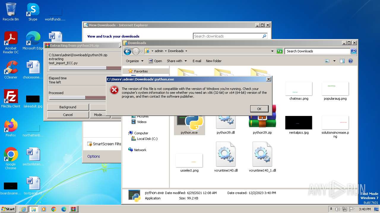Click the Search downloads field in Internet Explorer
This screenshot has height=213, width=380.
[x=227, y=36]
